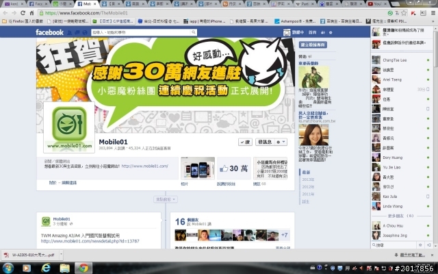Click Home link in Facebook header
The image size is (438, 274).
pyautogui.click(x=312, y=32)
